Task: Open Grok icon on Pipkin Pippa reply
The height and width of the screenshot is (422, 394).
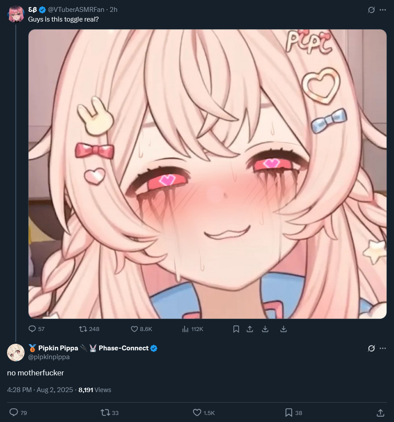Action: 371,348
